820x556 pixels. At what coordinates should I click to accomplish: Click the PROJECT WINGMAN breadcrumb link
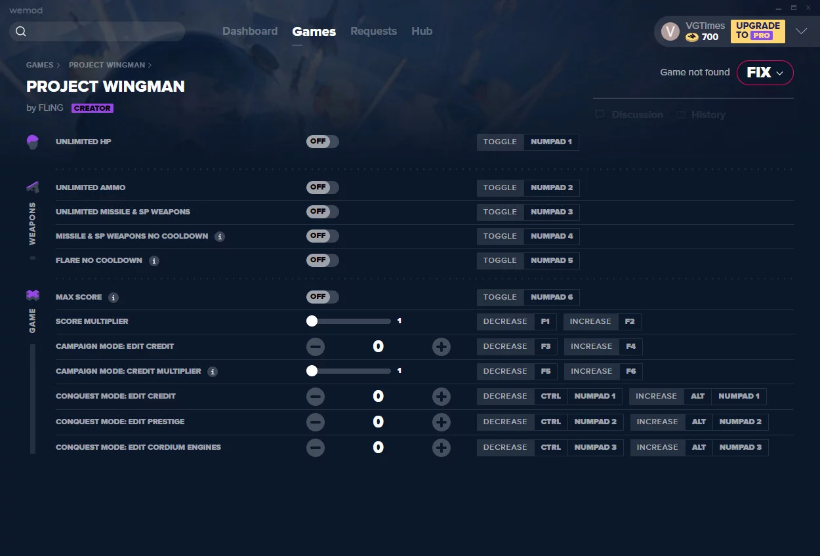pos(107,66)
